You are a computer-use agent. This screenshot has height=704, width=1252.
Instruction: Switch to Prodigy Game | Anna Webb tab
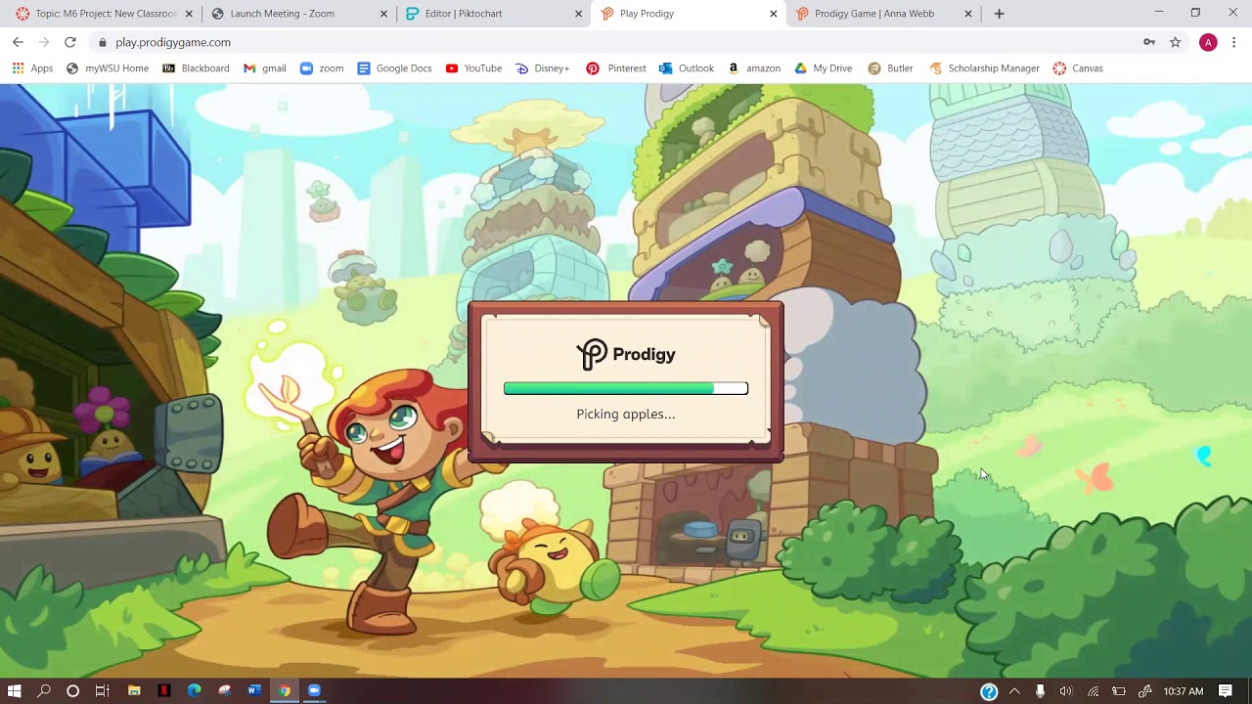click(873, 14)
